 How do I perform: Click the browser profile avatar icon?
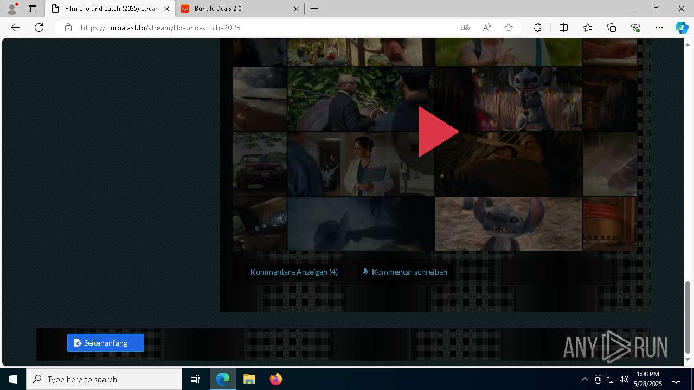(x=12, y=9)
